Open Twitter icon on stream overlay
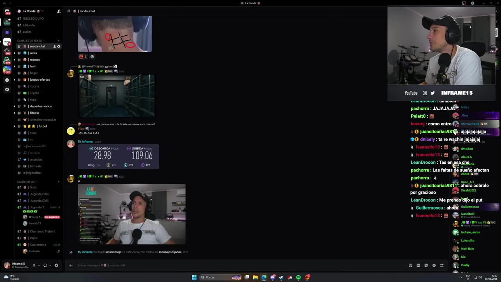Viewport: 501px width, 282px height. (433, 93)
